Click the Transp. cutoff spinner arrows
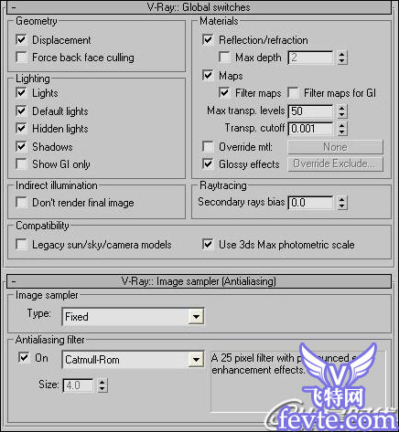Image resolution: width=399 pixels, height=432 pixels. (x=342, y=129)
